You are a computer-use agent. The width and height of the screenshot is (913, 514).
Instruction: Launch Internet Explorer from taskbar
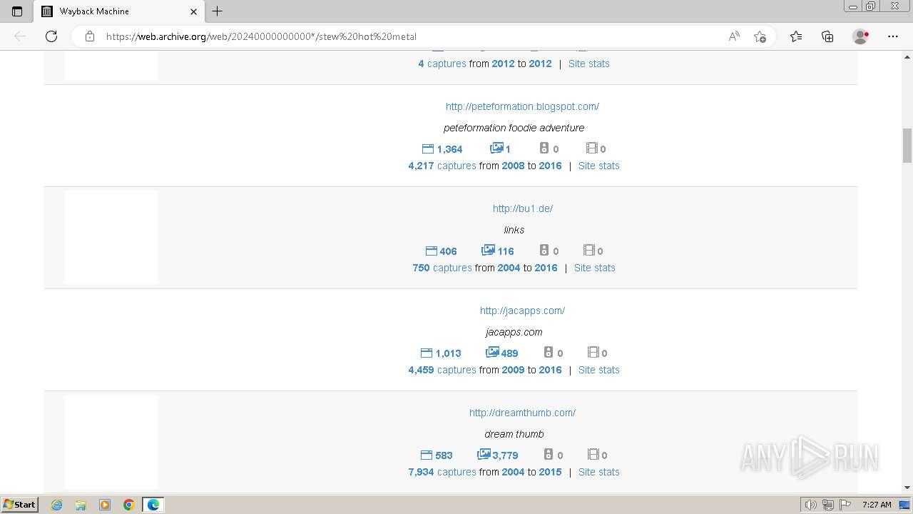tap(57, 505)
